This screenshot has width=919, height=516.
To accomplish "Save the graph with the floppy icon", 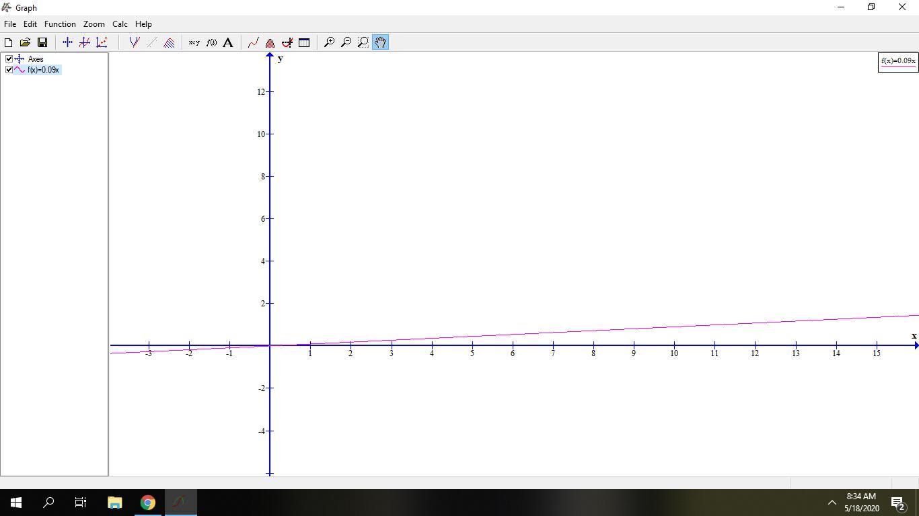I will (x=42, y=42).
